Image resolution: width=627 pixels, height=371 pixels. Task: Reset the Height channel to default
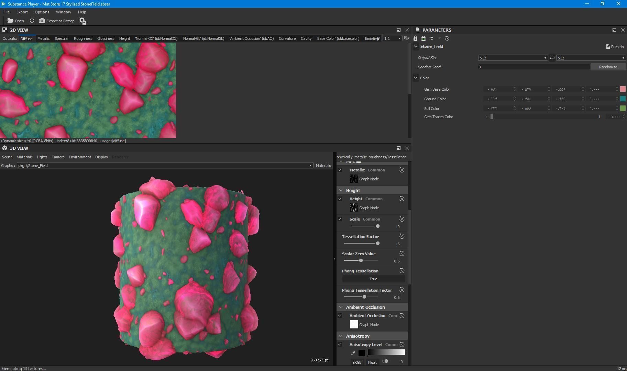pyautogui.click(x=401, y=199)
